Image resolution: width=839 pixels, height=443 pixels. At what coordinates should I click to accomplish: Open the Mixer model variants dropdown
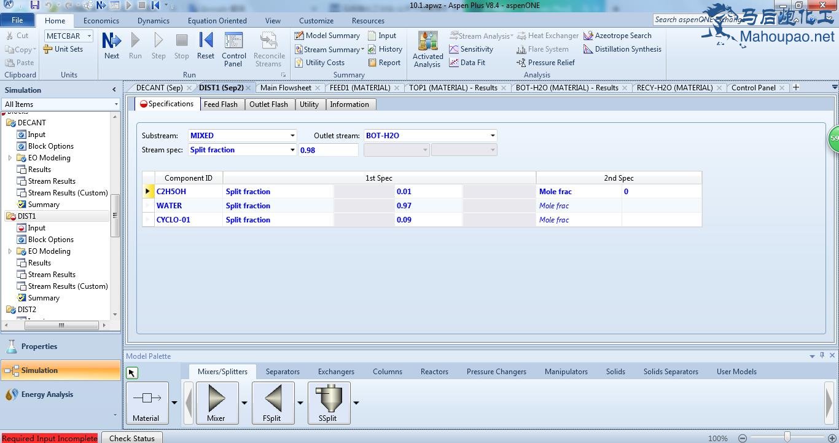(244, 403)
